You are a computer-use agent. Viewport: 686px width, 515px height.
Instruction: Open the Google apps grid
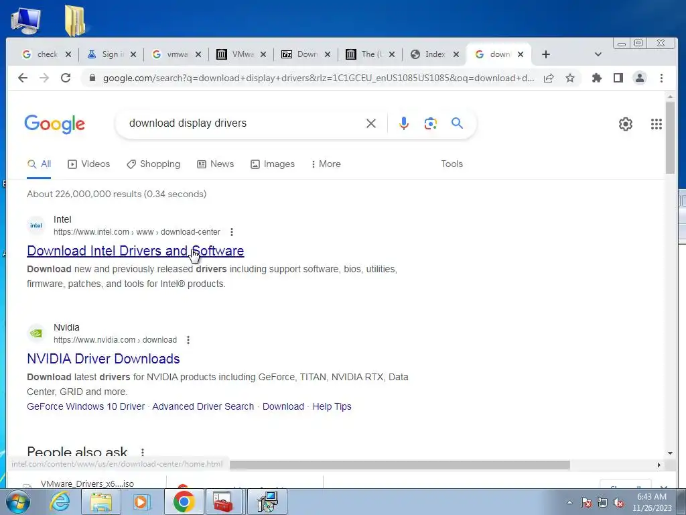click(657, 124)
